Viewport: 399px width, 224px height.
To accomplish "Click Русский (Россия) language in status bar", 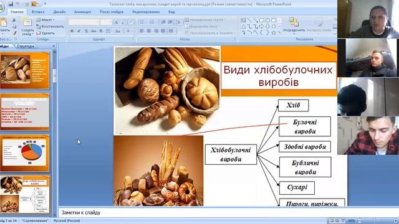I will pos(67,221).
